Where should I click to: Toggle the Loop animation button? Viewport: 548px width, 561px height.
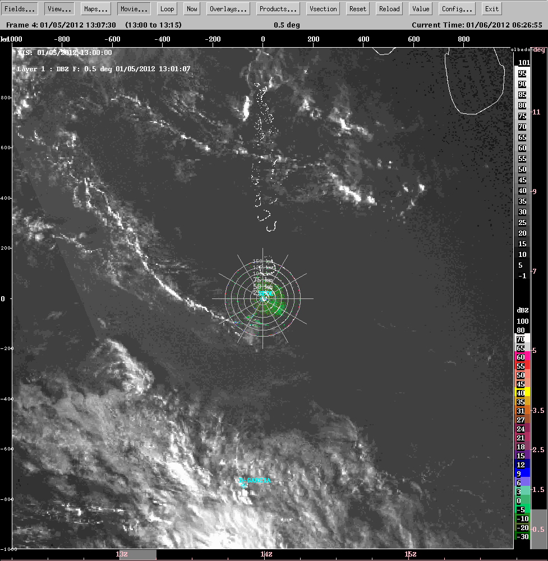pos(167,9)
